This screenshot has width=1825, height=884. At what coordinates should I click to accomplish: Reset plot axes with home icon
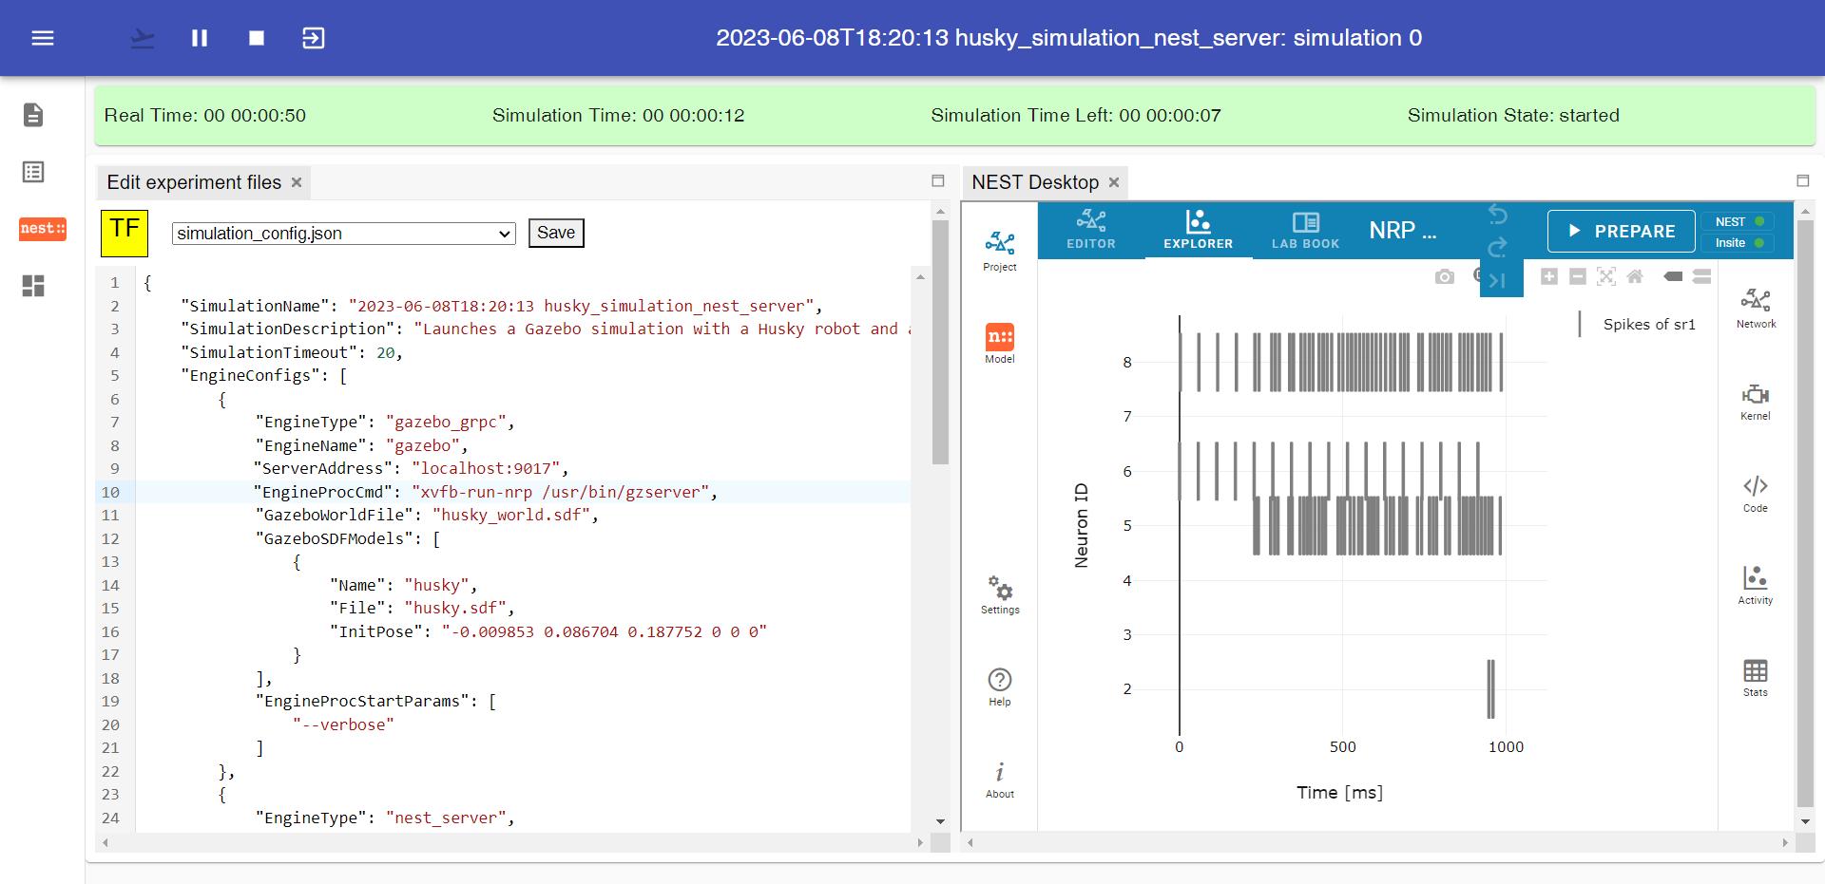(x=1635, y=276)
